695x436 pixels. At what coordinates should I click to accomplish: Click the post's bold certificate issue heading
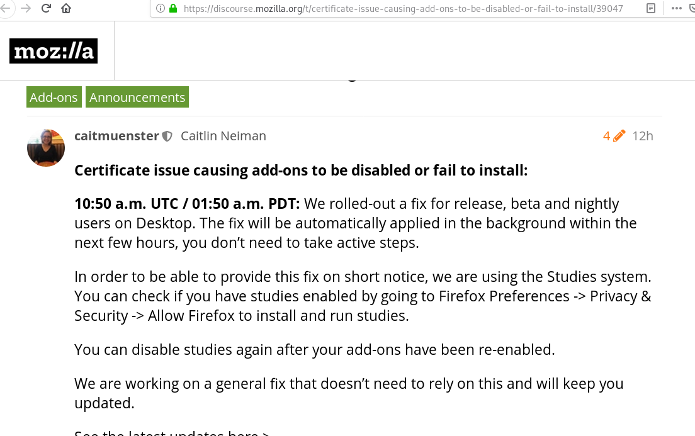pyautogui.click(x=301, y=170)
